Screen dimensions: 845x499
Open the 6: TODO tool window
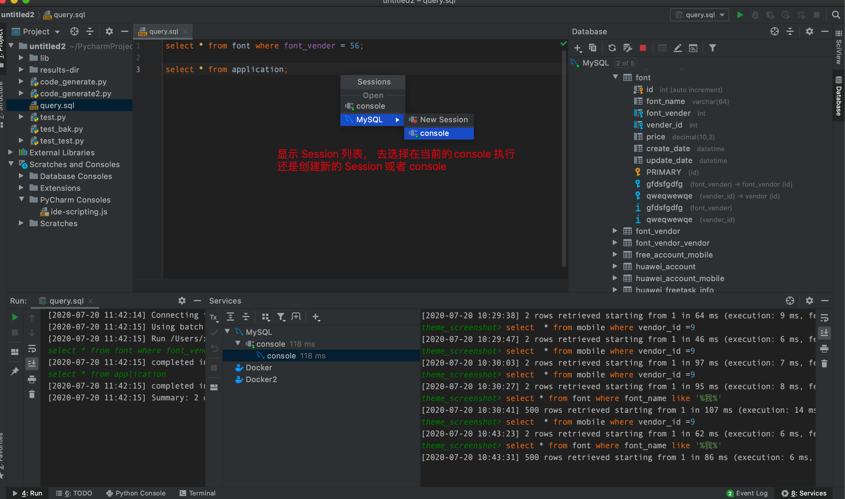point(74,493)
